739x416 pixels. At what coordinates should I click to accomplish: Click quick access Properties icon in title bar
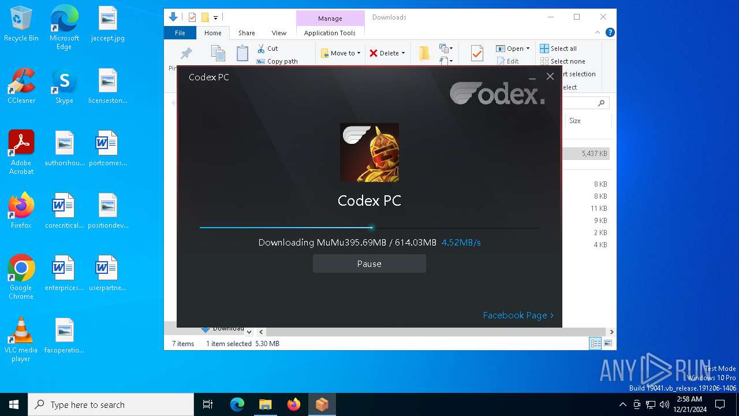pyautogui.click(x=192, y=17)
